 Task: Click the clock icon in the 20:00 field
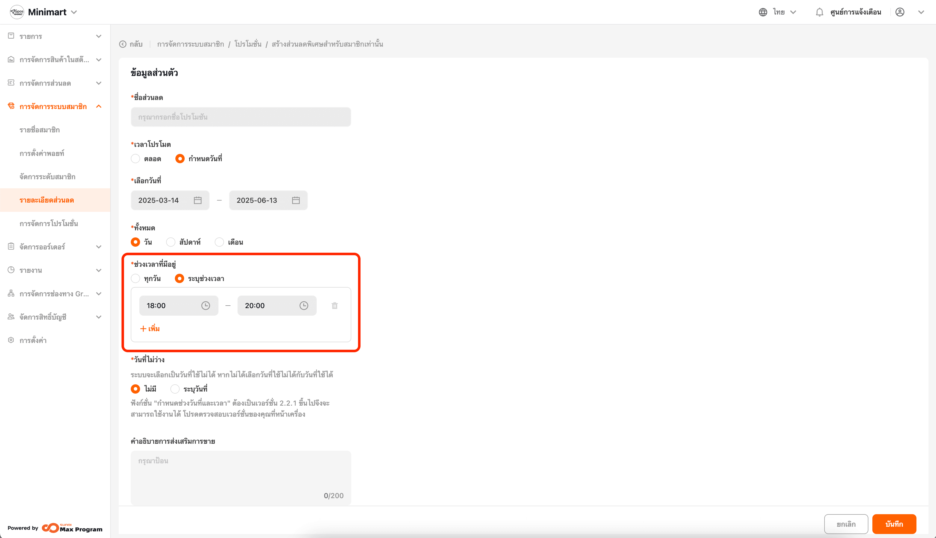(x=303, y=306)
